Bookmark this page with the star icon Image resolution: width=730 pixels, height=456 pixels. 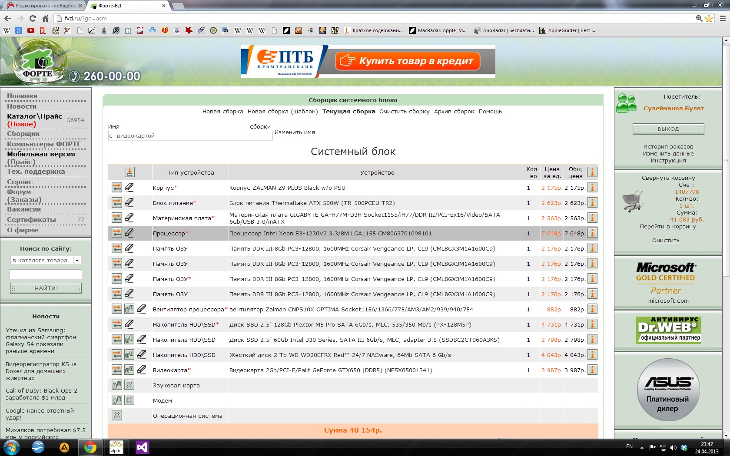coord(709,18)
